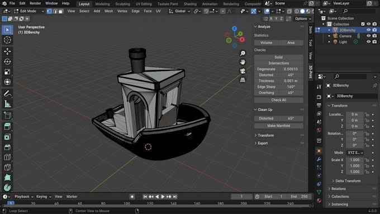Toggle the camera view icon
380x214 pixels.
pyautogui.click(x=243, y=71)
